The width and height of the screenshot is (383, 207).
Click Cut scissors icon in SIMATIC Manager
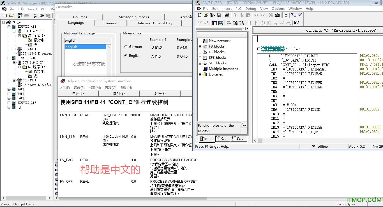pos(35,16)
